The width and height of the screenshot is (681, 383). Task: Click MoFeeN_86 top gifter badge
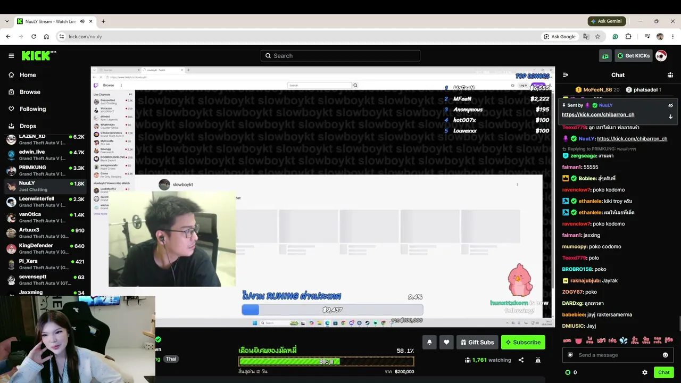tap(597, 90)
